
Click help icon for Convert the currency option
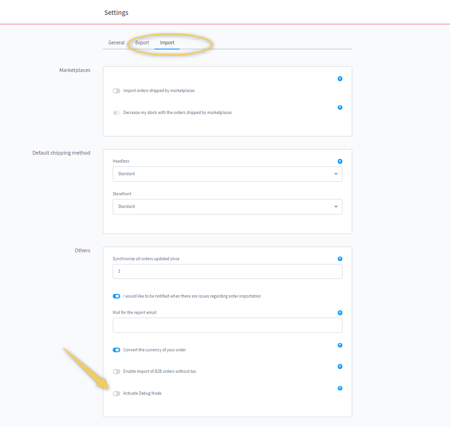click(x=340, y=345)
